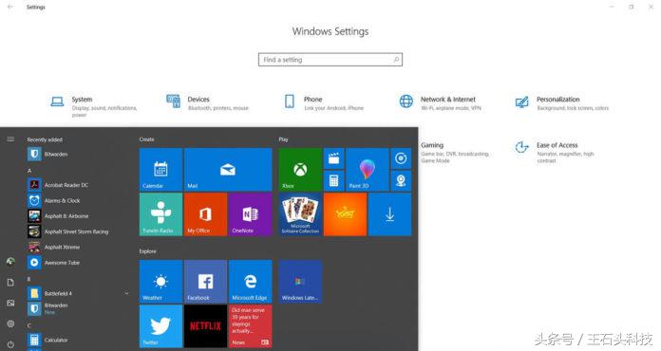Open the orange King game tile
Screen dimensions: 661x351
[345, 214]
